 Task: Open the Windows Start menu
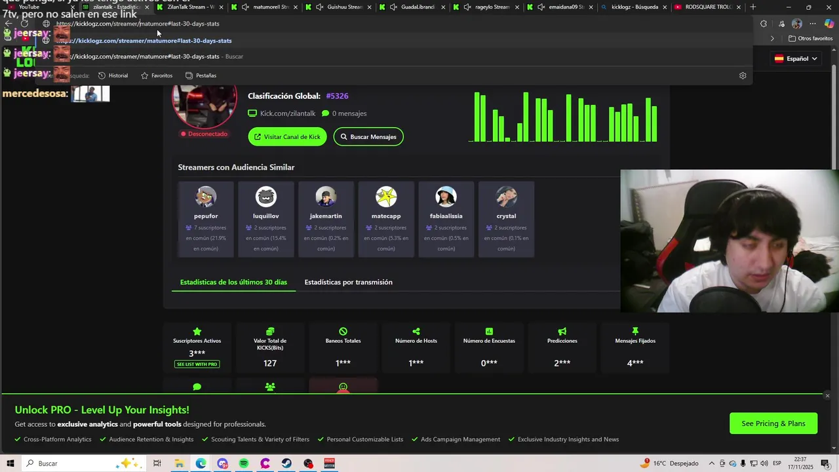tap(10, 463)
